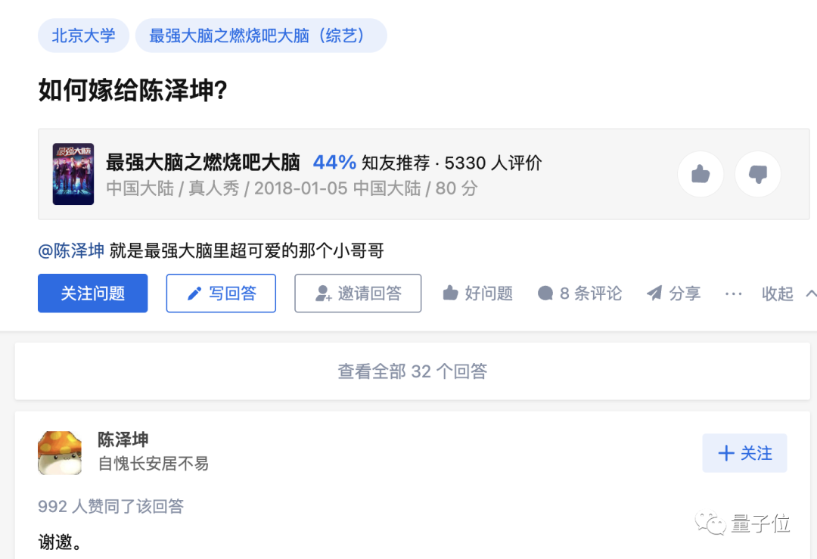The height and width of the screenshot is (559, 817).
Task: Collapse question details with 收起 chevron
Action: pos(811,293)
